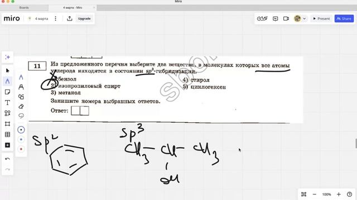357x200 pixels.
Task: Open the frames map icon
Action: click(303, 194)
